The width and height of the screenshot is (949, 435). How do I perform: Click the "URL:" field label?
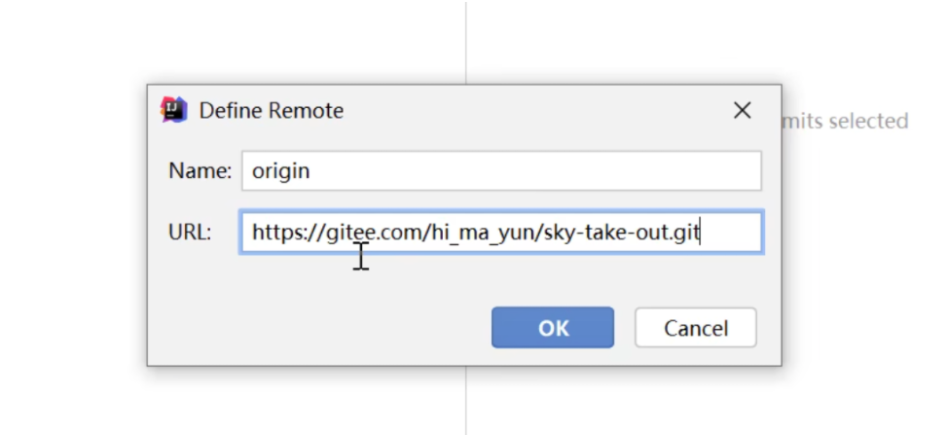(190, 234)
